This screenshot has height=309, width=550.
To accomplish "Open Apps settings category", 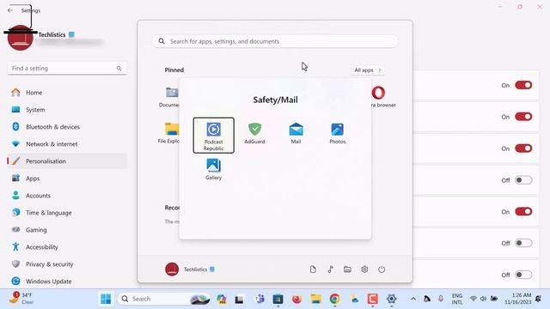I will click(67, 179).
